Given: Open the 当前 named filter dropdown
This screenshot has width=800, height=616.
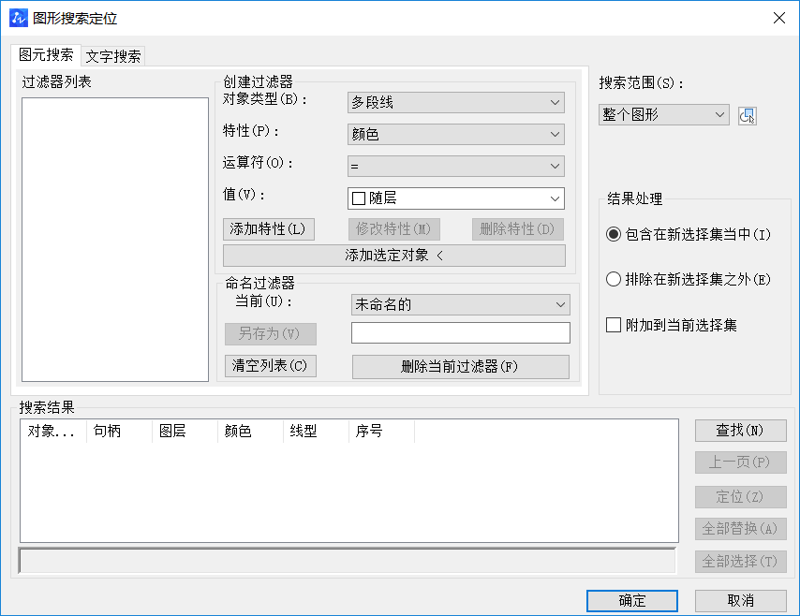Looking at the screenshot, I should pyautogui.click(x=460, y=305).
